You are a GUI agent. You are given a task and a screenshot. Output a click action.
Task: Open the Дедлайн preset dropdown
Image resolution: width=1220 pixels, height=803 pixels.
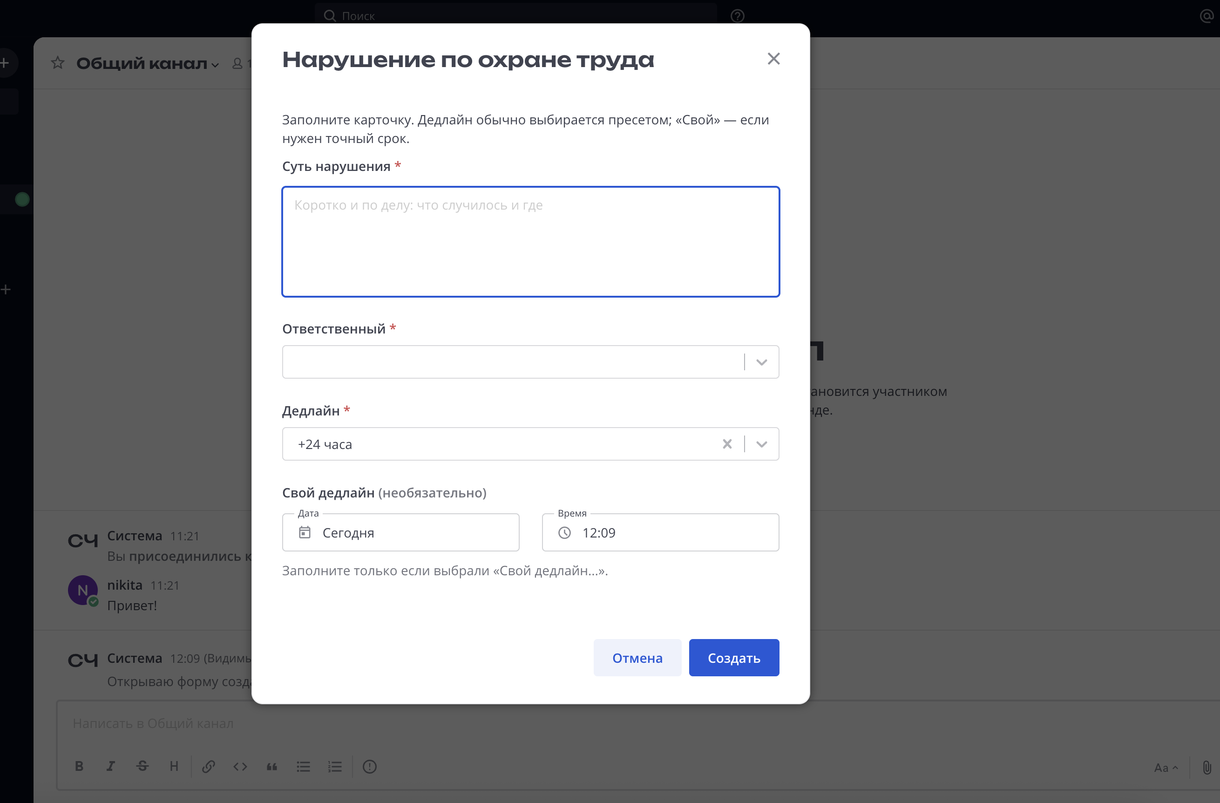click(x=762, y=444)
